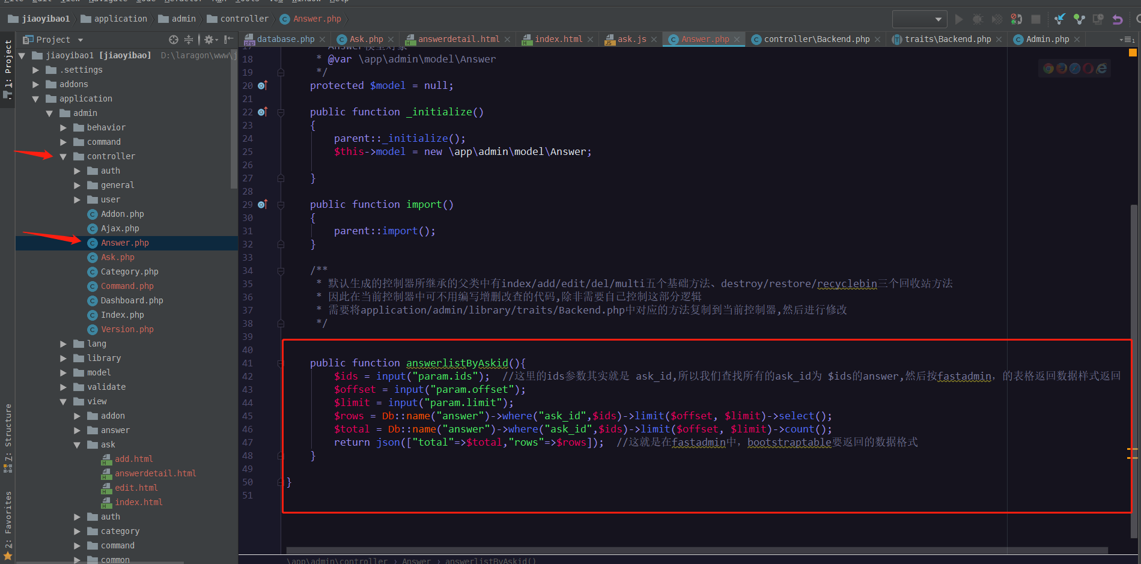This screenshot has height=564, width=1141.
Task: Click the purple Revert arrow icon
Action: [x=1118, y=19]
